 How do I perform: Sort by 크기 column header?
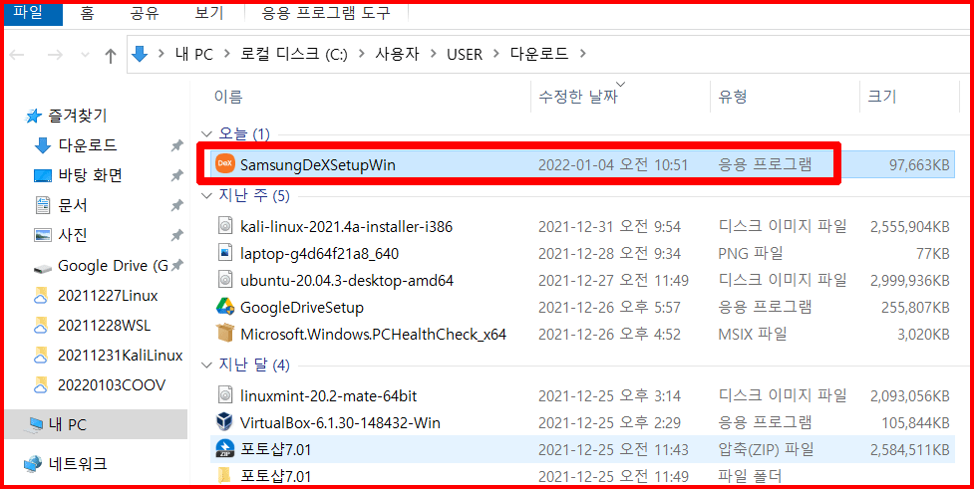882,97
